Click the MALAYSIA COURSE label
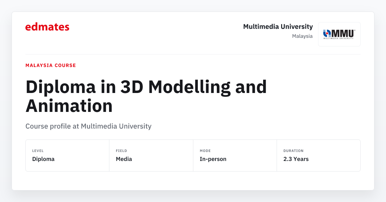 pos(51,65)
